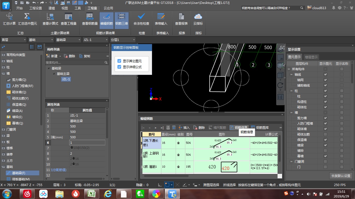
Task: Open 云指标 cloud indicator tool
Action: pos(198,19)
